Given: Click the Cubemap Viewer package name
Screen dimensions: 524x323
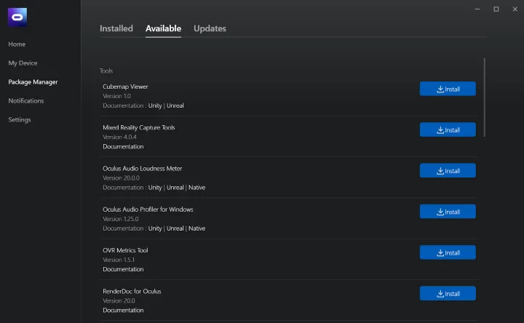Looking at the screenshot, I should click(x=125, y=87).
